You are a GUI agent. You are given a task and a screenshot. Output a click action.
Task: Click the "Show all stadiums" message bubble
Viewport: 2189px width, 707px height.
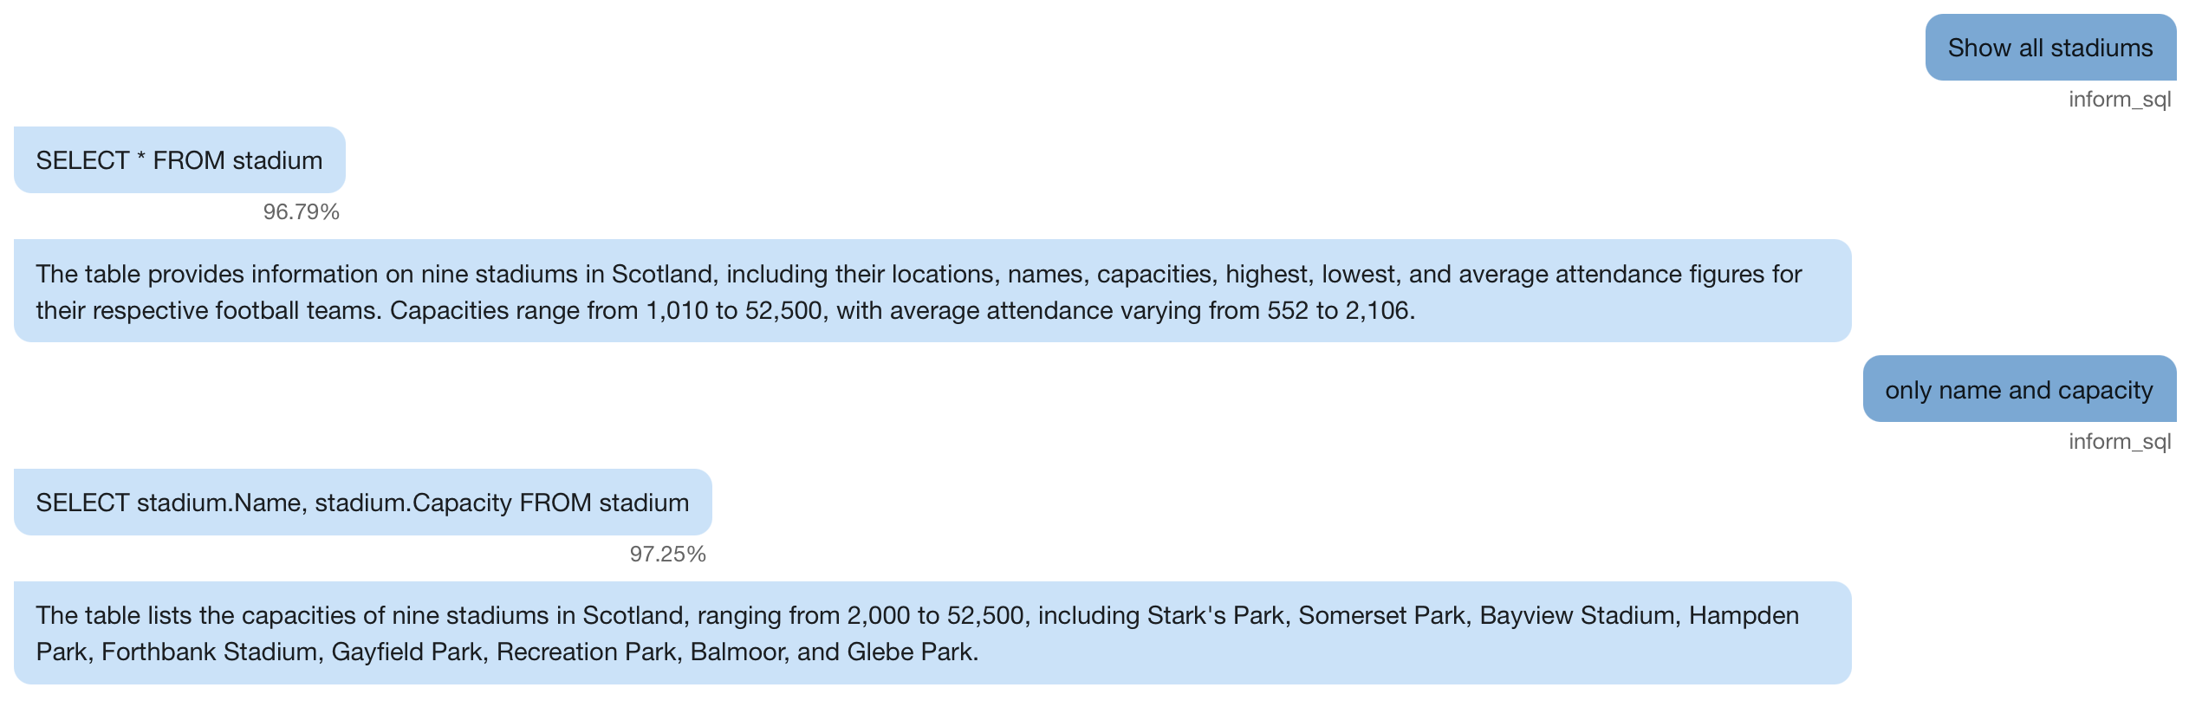[x=2050, y=48]
